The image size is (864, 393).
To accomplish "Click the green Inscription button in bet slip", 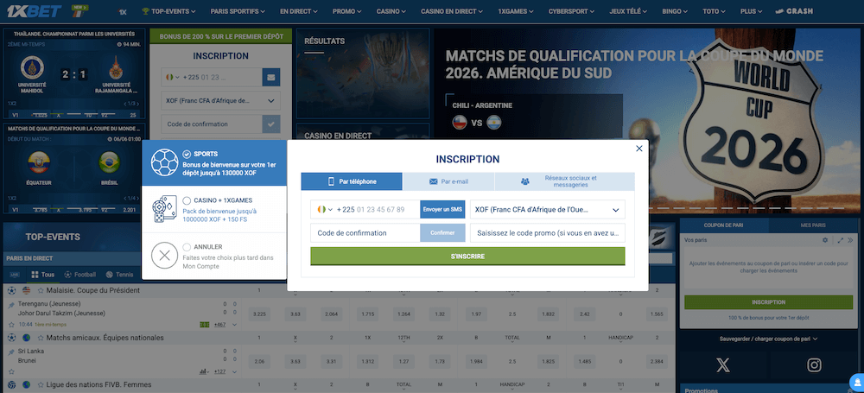I will coord(768,302).
